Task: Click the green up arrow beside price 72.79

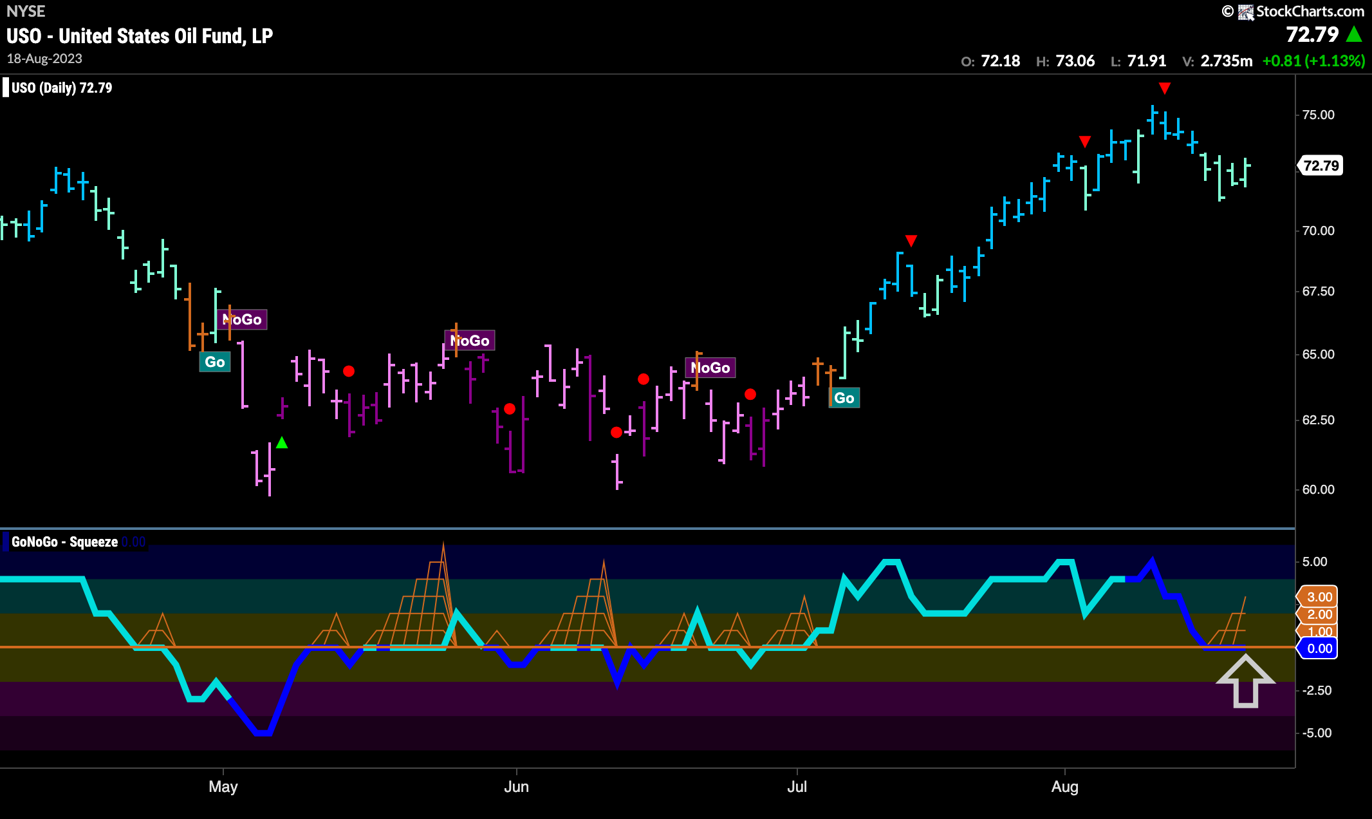Action: [1354, 34]
